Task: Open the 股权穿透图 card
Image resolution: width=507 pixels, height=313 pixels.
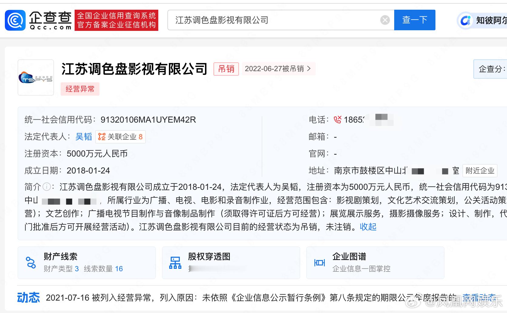Action: click(231, 263)
